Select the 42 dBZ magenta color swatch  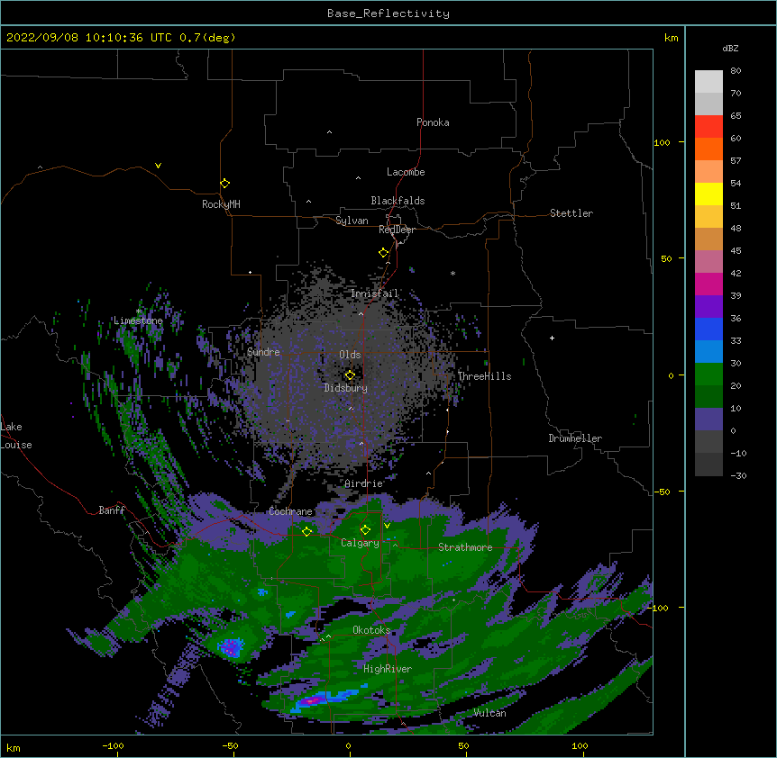tap(708, 284)
